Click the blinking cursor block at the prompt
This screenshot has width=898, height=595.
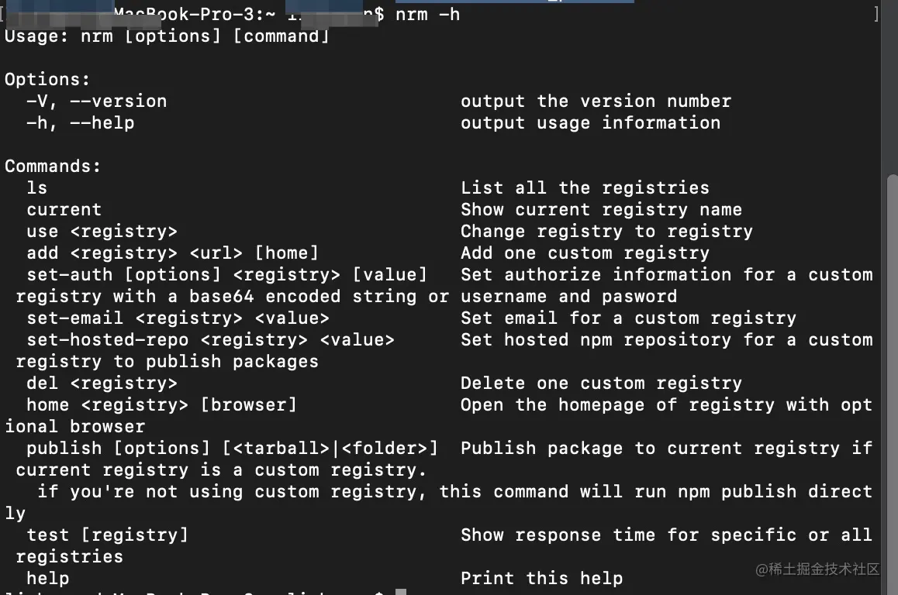click(400, 592)
